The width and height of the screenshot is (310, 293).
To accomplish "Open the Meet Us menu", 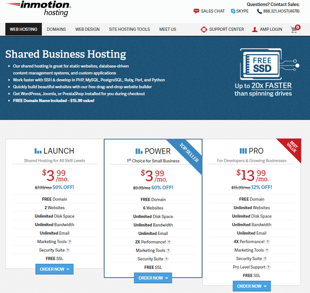I will click(168, 29).
